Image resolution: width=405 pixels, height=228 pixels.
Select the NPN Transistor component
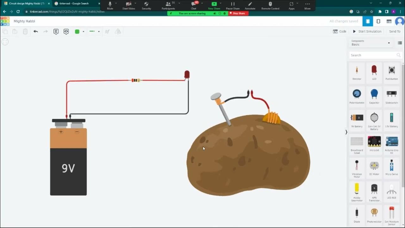click(374, 192)
